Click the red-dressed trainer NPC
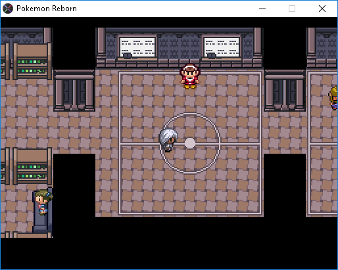338x270 pixels. [x=190, y=76]
